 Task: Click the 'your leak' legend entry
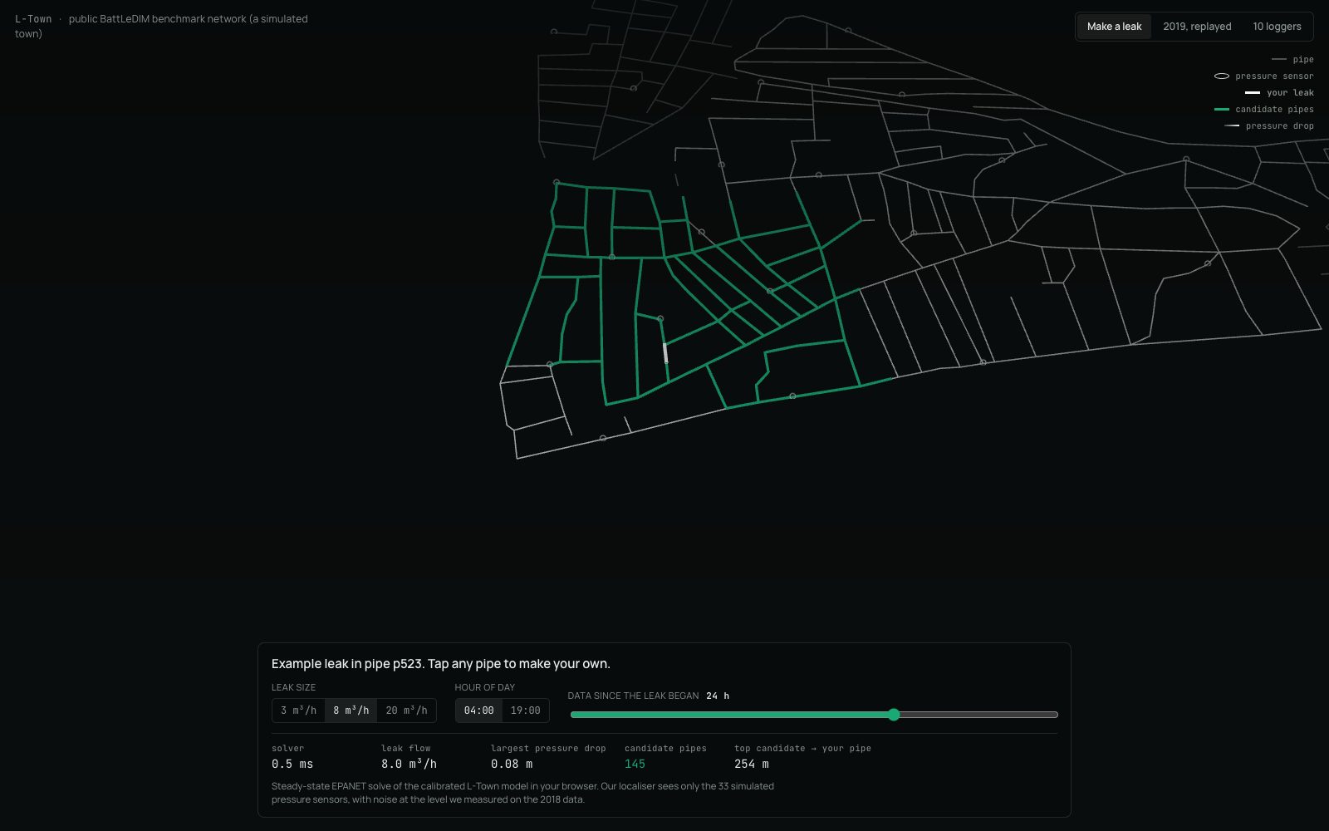click(x=1279, y=92)
